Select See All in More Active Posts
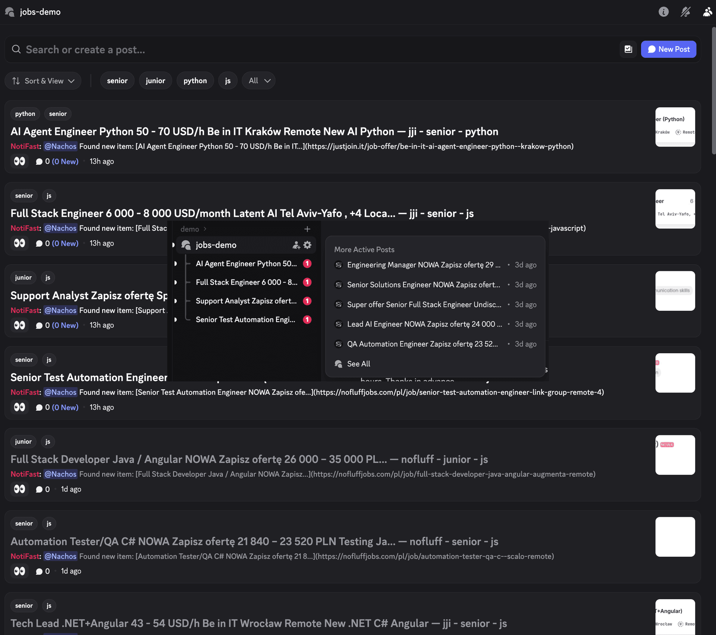Image resolution: width=716 pixels, height=635 pixels. (x=358, y=364)
